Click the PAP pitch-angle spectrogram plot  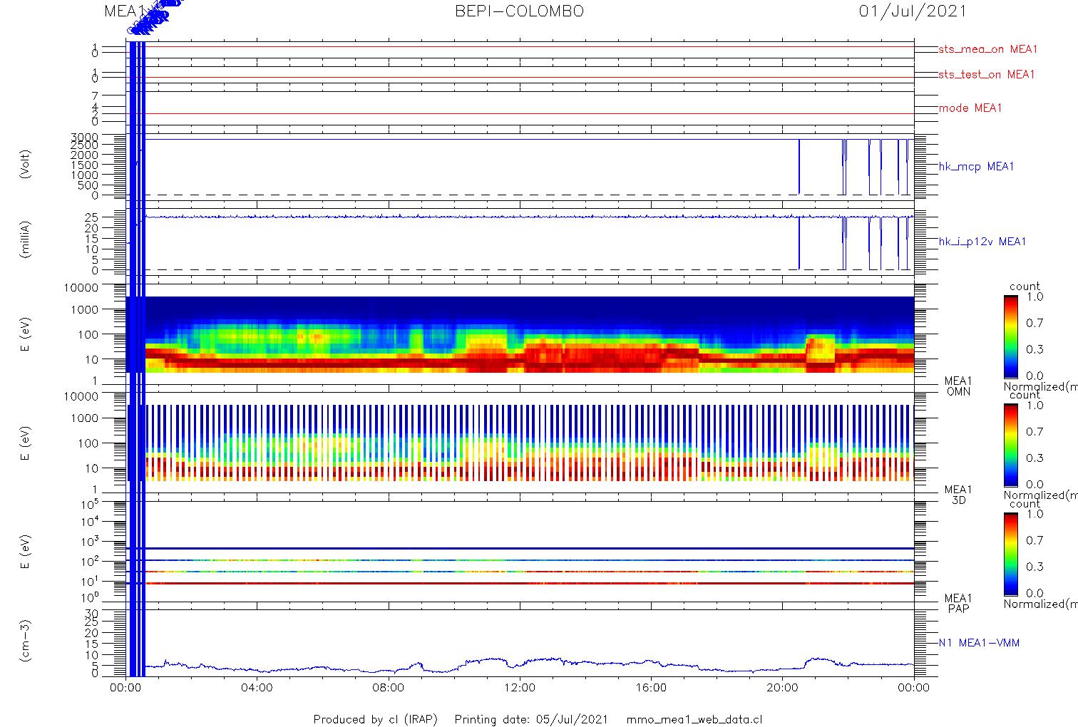pyautogui.click(x=520, y=551)
